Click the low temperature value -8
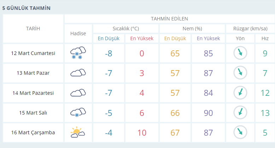 [109, 53]
